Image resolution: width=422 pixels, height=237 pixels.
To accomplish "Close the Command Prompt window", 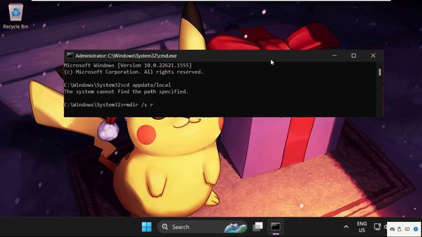I will pos(373,55).
